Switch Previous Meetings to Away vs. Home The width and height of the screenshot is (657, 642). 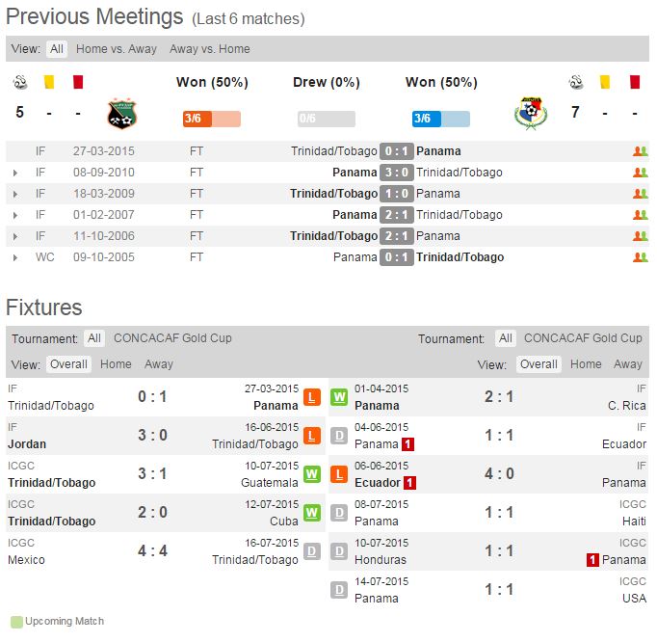pyautogui.click(x=209, y=49)
